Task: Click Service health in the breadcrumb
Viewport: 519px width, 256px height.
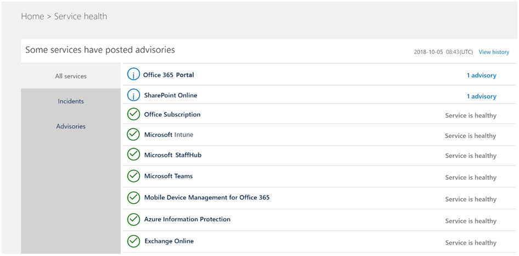Action: [x=81, y=16]
